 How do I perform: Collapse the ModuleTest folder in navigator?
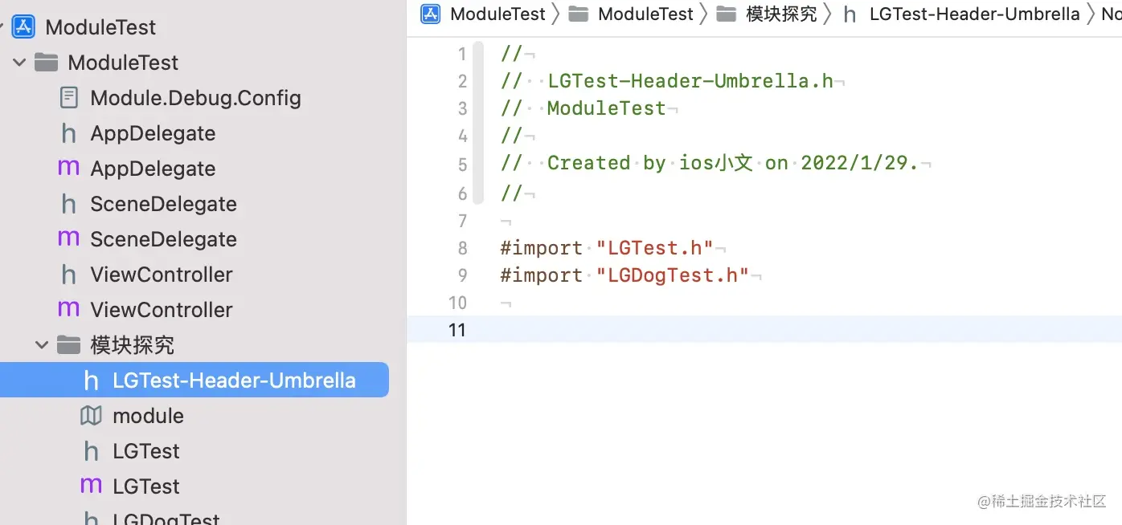click(x=20, y=63)
